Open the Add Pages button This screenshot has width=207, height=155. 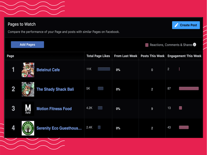tap(27, 44)
